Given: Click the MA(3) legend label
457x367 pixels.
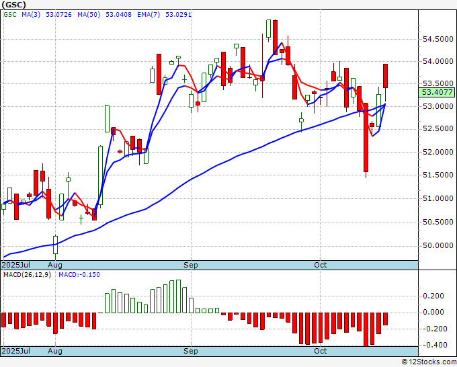Looking at the screenshot, I should click(x=31, y=15).
